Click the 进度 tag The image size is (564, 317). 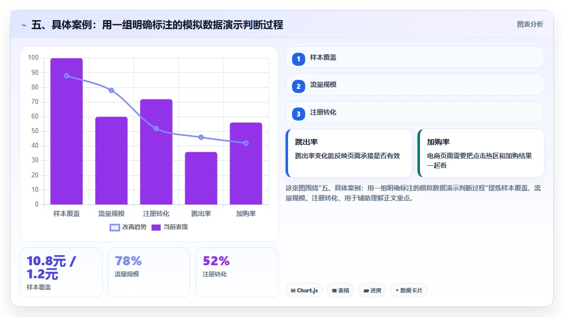coord(372,290)
